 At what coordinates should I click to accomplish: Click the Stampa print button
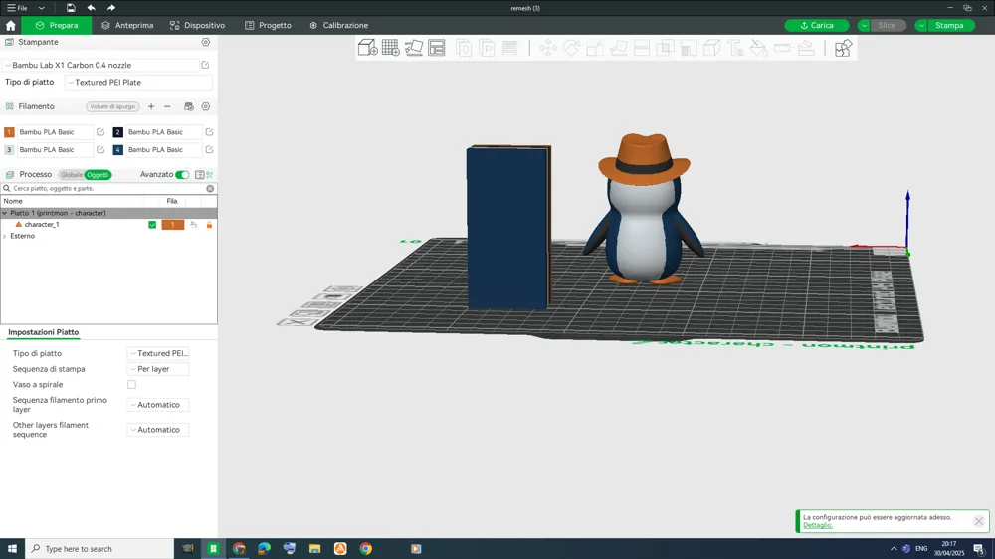[949, 26]
